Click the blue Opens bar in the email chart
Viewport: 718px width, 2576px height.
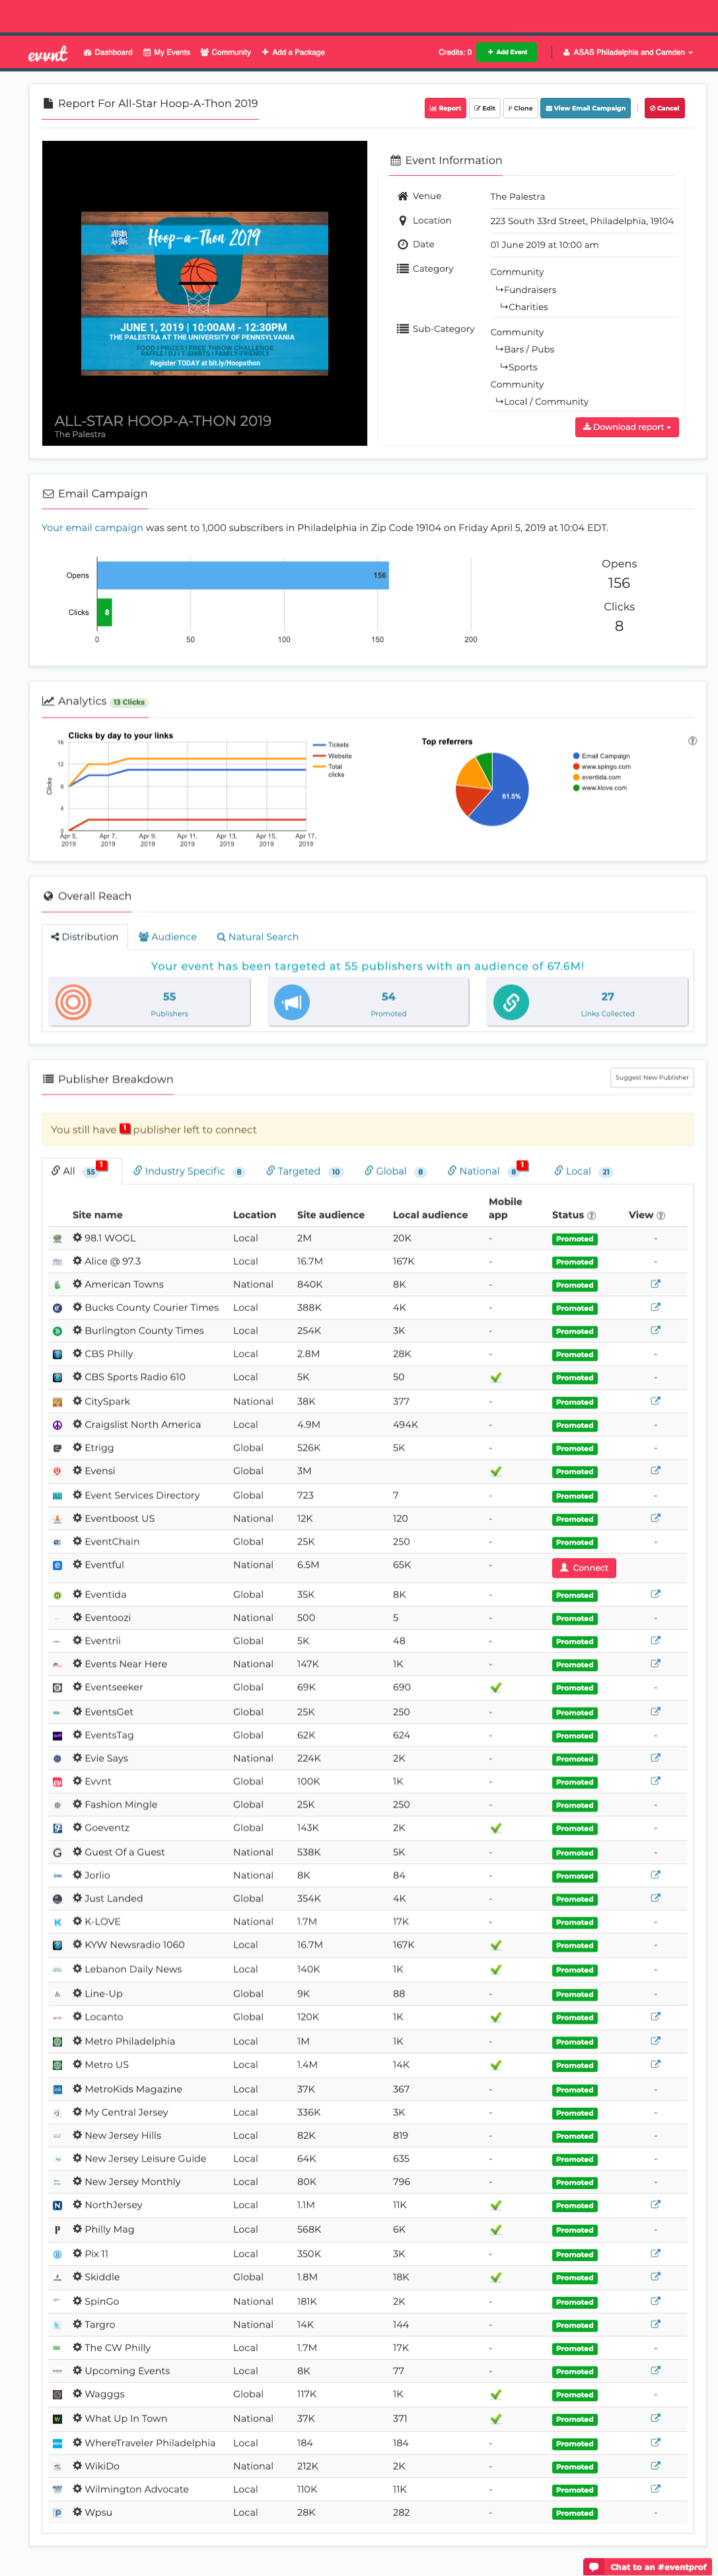[242, 575]
